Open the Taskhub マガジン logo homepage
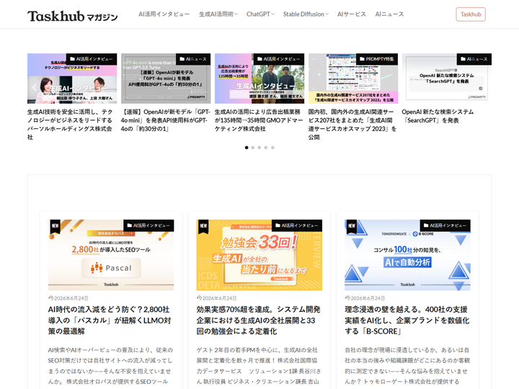The image size is (519, 389). click(x=73, y=16)
